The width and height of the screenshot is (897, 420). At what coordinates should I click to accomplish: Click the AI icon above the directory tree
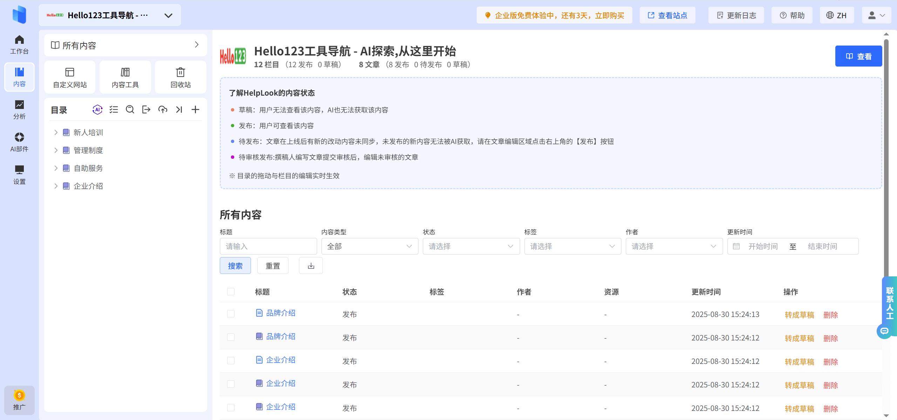97,109
